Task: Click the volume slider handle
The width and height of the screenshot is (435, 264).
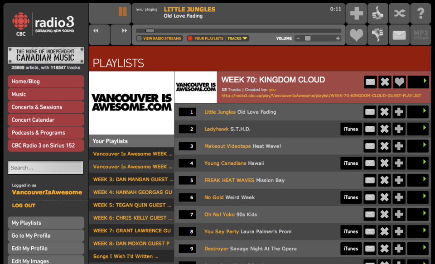Action: (x=308, y=38)
